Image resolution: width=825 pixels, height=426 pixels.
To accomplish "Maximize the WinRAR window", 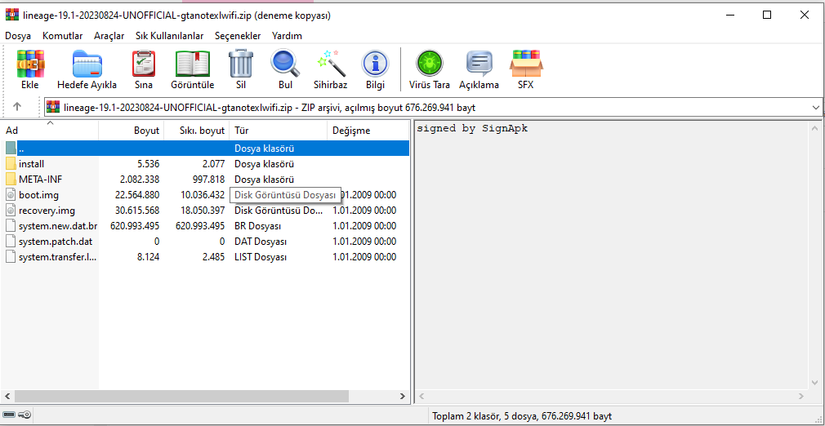I will coord(767,16).
